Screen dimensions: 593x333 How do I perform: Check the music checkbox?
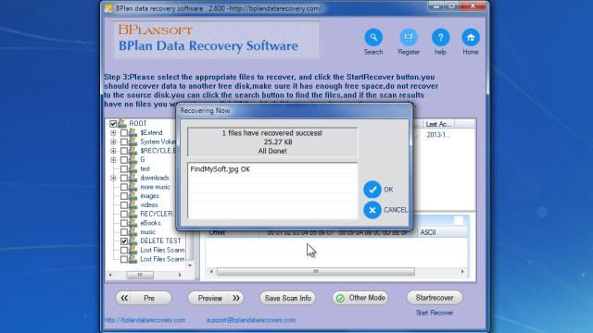click(x=124, y=232)
